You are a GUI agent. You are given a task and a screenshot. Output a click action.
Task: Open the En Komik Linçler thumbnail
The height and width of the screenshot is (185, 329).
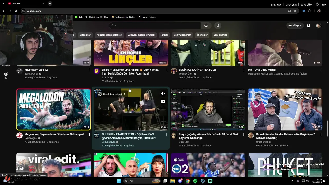coord(131,53)
